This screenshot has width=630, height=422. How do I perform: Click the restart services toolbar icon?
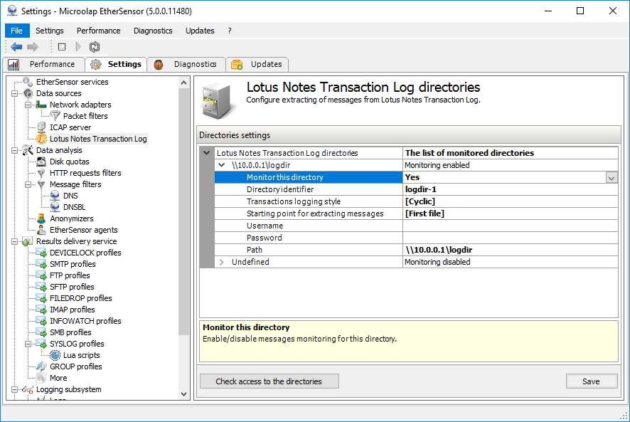pyautogui.click(x=95, y=47)
